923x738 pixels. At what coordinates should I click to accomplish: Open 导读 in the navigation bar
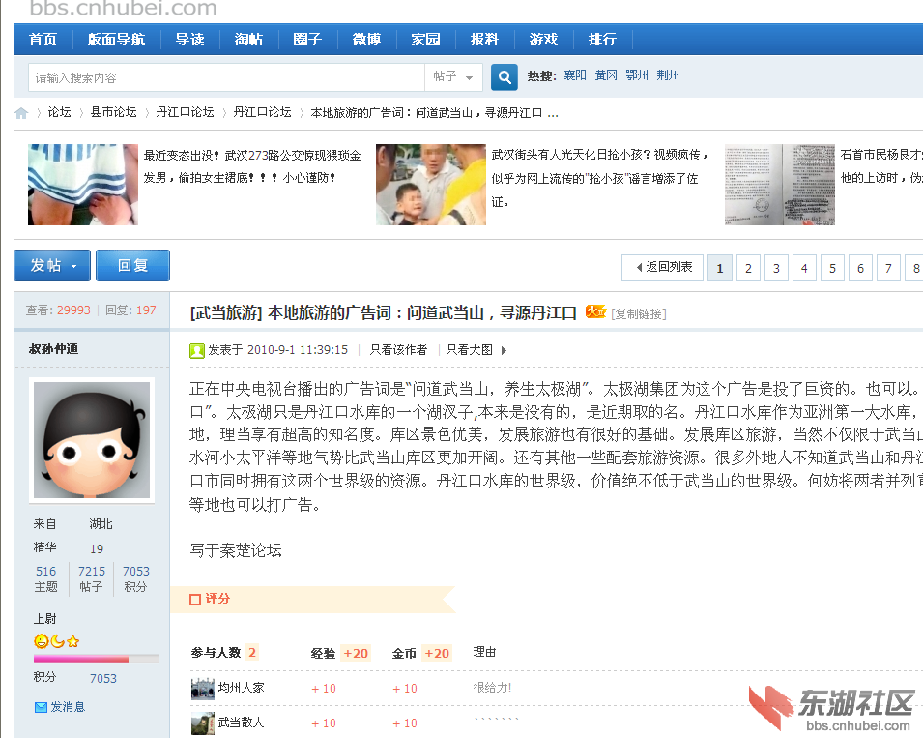pyautogui.click(x=189, y=40)
